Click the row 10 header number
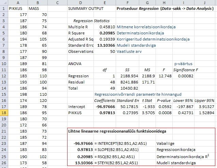Screen dimensions: 217x168 coord(3,63)
